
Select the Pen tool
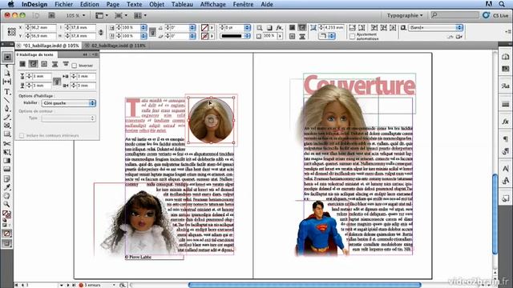[7, 109]
